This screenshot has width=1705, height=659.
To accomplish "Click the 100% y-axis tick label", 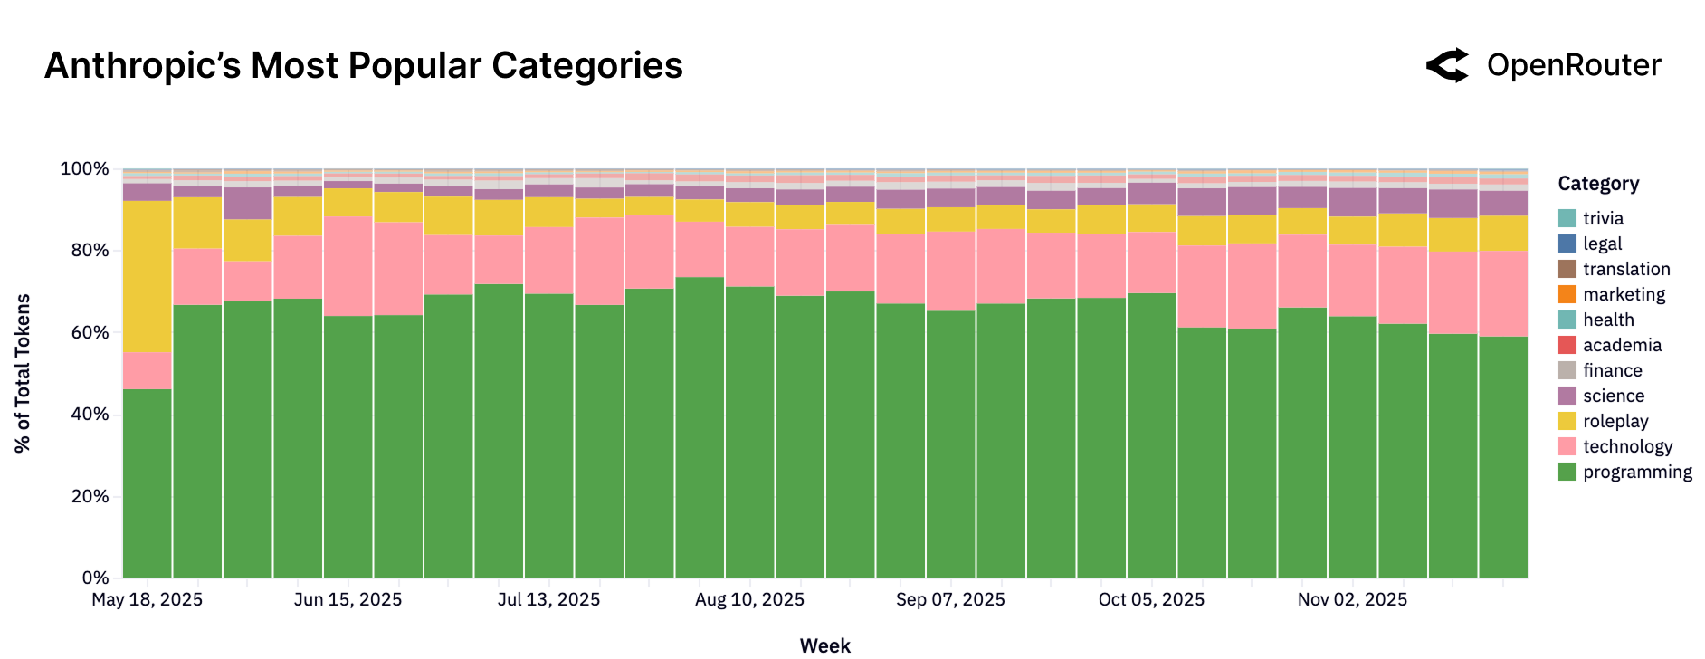I will pyautogui.click(x=84, y=169).
